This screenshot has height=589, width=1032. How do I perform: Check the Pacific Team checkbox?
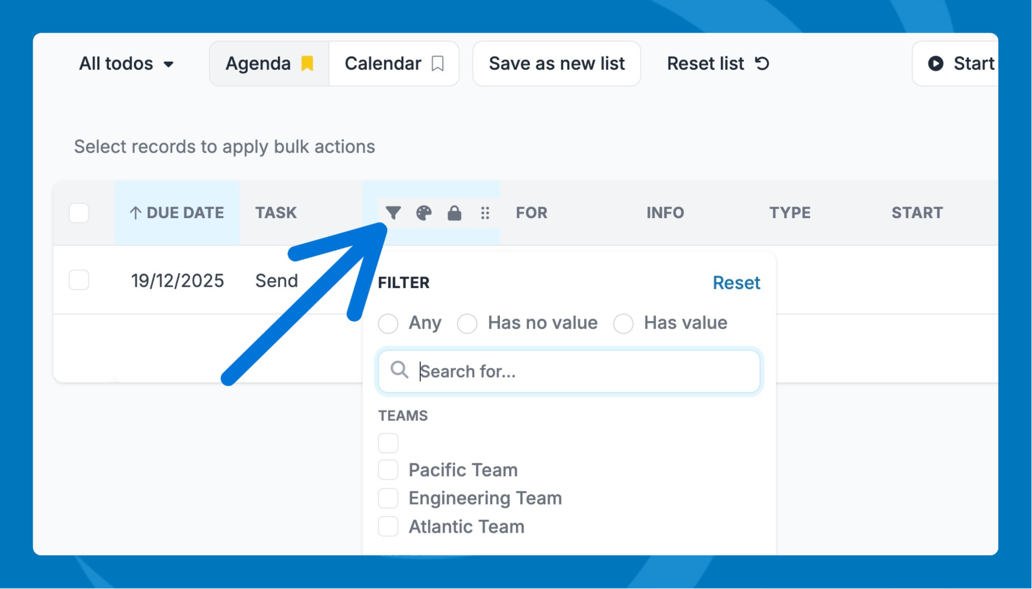tap(388, 470)
